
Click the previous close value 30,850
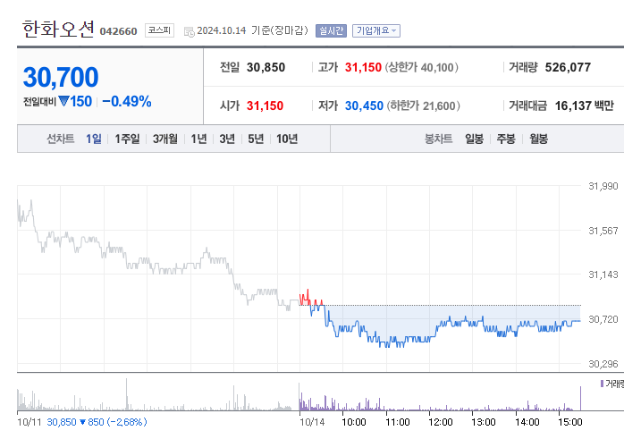point(266,67)
